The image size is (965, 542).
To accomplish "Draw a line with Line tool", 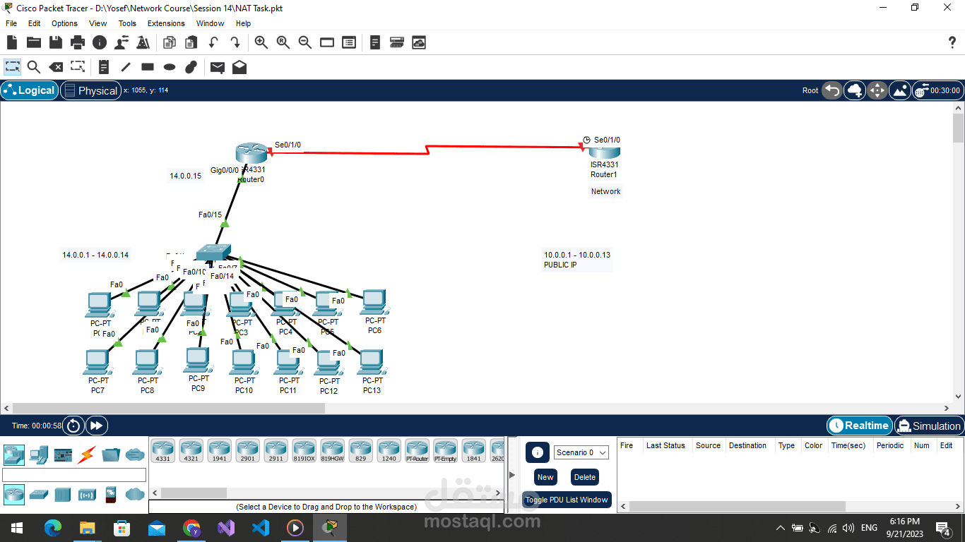I will coord(126,67).
